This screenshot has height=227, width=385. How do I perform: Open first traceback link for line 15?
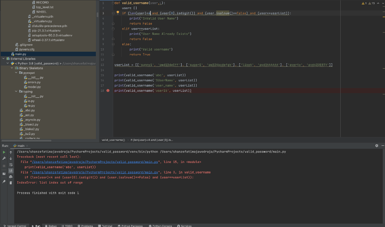tap(95, 162)
